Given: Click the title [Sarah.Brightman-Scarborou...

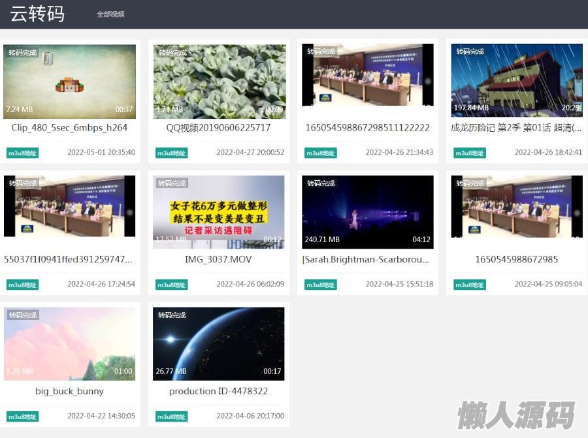Looking at the screenshot, I should [x=366, y=260].
